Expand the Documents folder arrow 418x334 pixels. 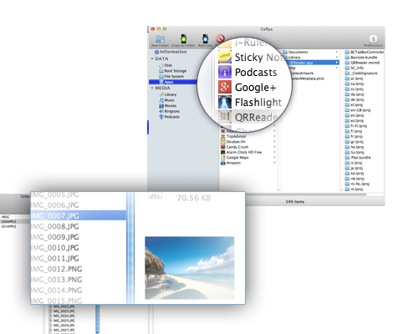pos(337,52)
